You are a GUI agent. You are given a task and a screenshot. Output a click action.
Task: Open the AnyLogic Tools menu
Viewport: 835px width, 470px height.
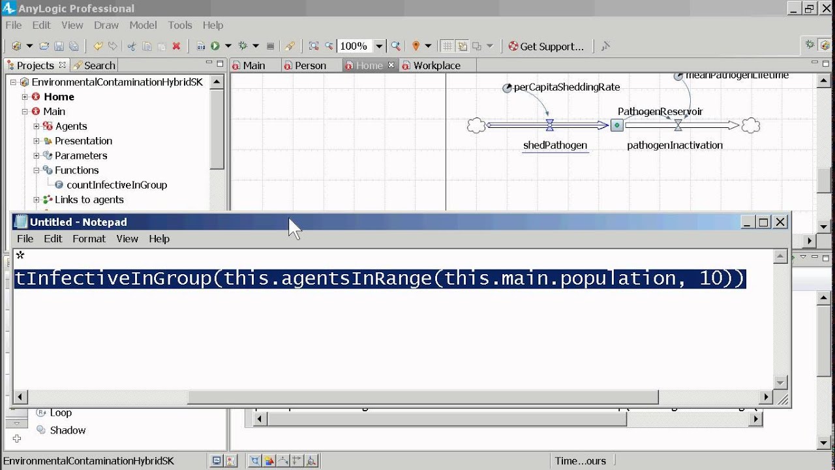[180, 25]
